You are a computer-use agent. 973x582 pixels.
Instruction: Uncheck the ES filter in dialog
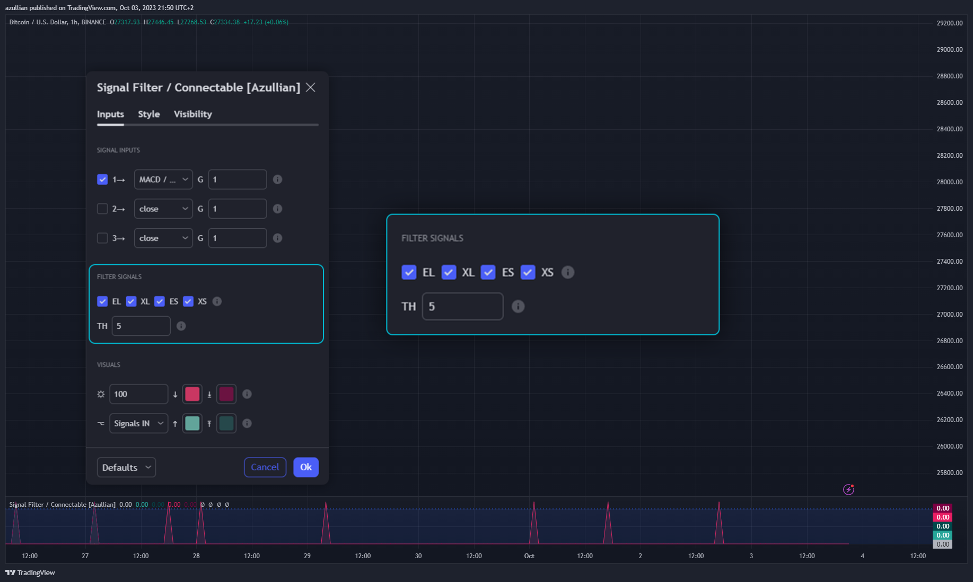[x=160, y=301]
